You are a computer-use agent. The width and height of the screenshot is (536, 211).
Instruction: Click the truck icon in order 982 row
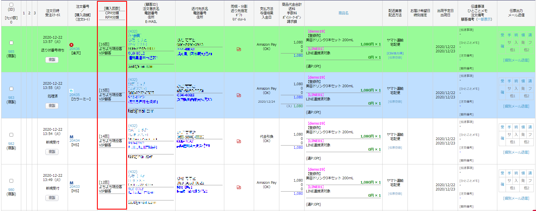pyautogui.click(x=239, y=141)
